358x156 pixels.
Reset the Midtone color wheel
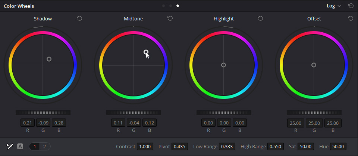point(170,19)
